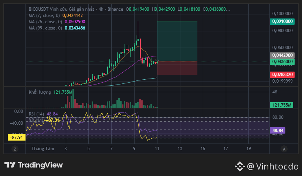The height and width of the screenshot is (176, 302).
Task: Click the 0,0442900 gray price label
Action: tap(282, 55)
